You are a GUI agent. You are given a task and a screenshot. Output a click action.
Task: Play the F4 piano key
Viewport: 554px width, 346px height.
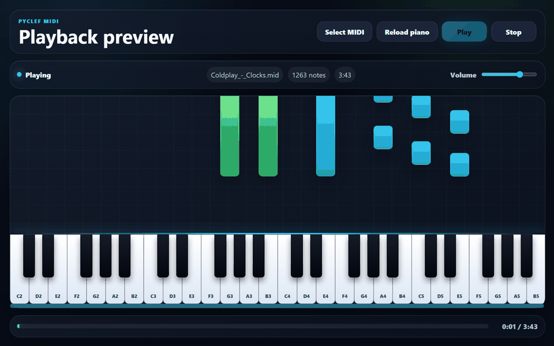(345, 291)
